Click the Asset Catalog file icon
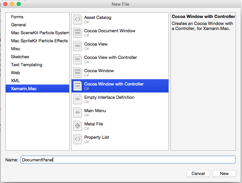The image size is (242, 183). pyautogui.click(x=78, y=19)
